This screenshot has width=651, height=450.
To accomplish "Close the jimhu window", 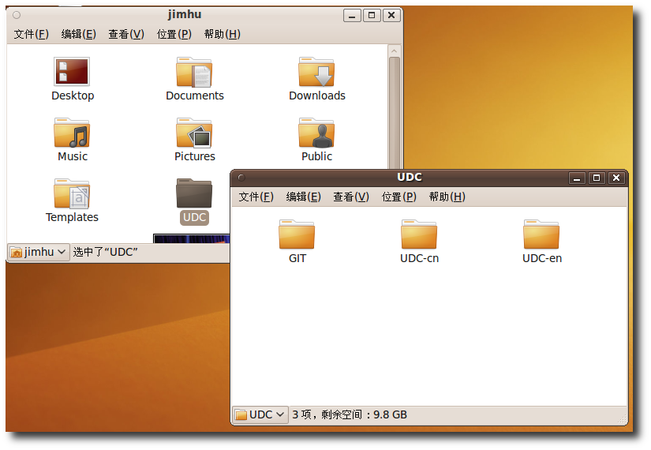I will tap(391, 16).
